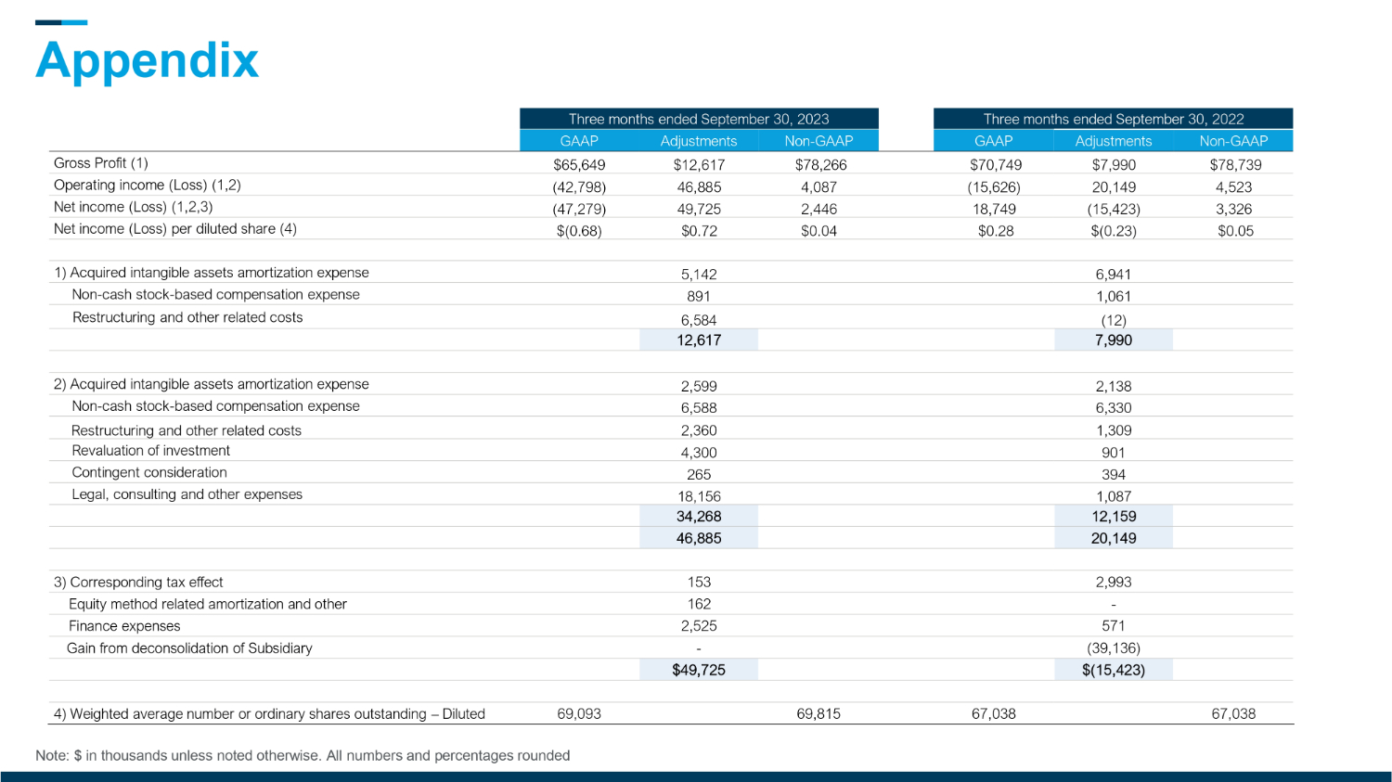Click the highlighted $49,725 total cell
1392x782 pixels.
[698, 670]
